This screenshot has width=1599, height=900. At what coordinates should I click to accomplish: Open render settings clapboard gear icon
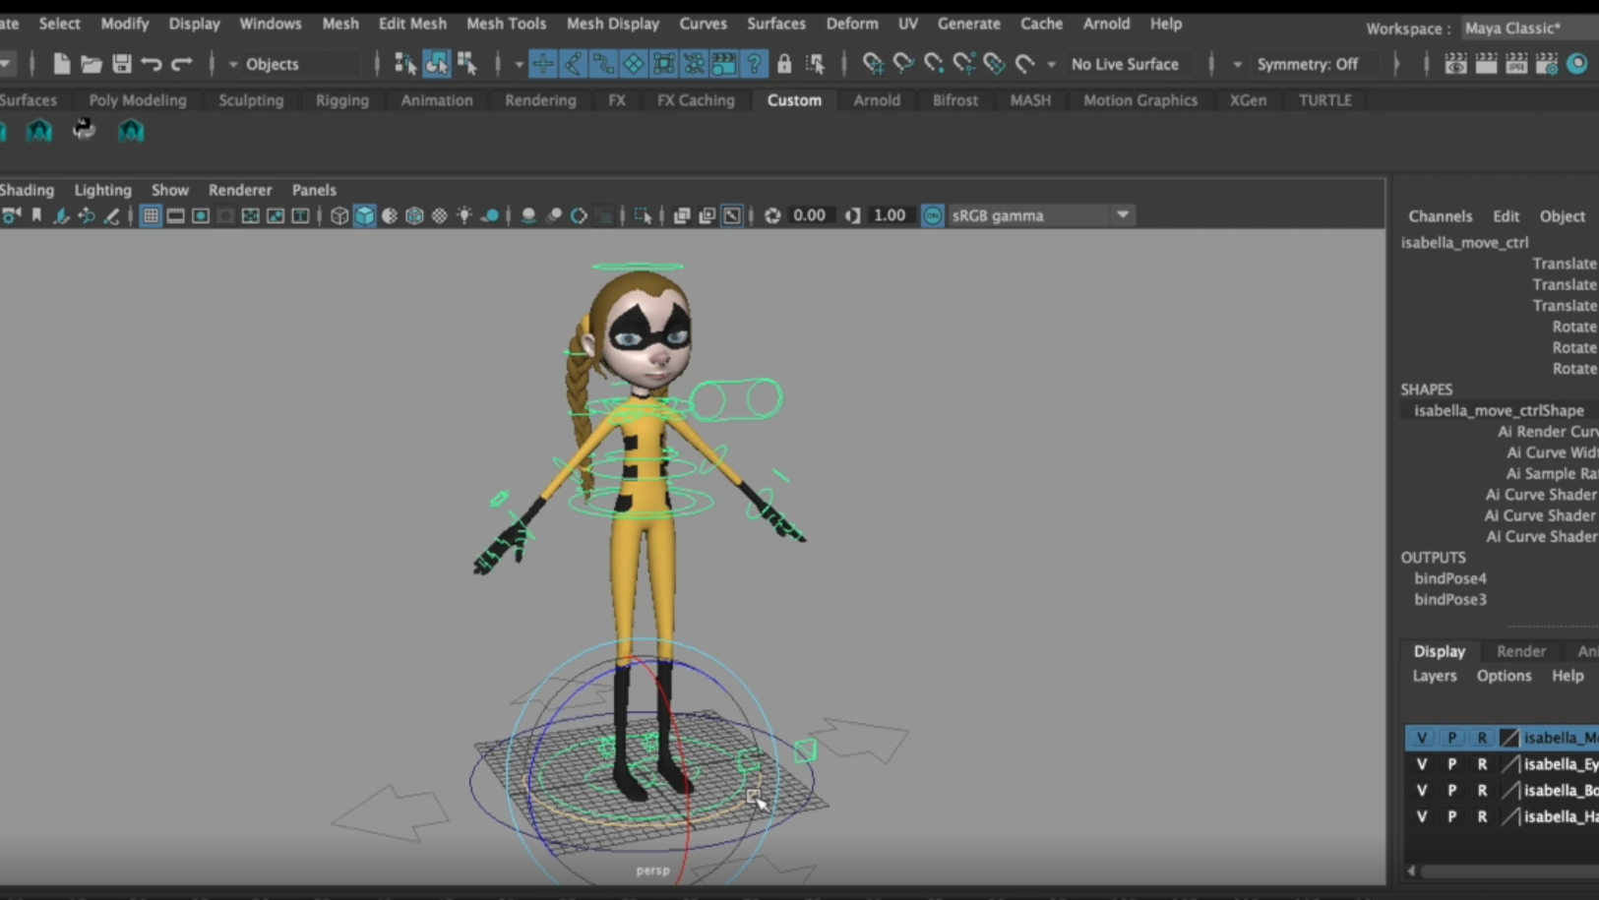(x=1547, y=64)
